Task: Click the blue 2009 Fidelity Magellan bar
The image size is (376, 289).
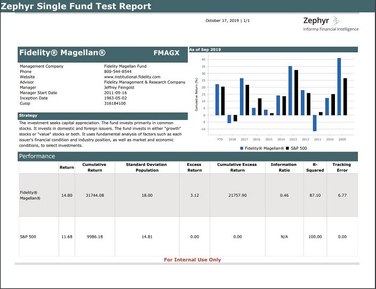Action: 339,86
